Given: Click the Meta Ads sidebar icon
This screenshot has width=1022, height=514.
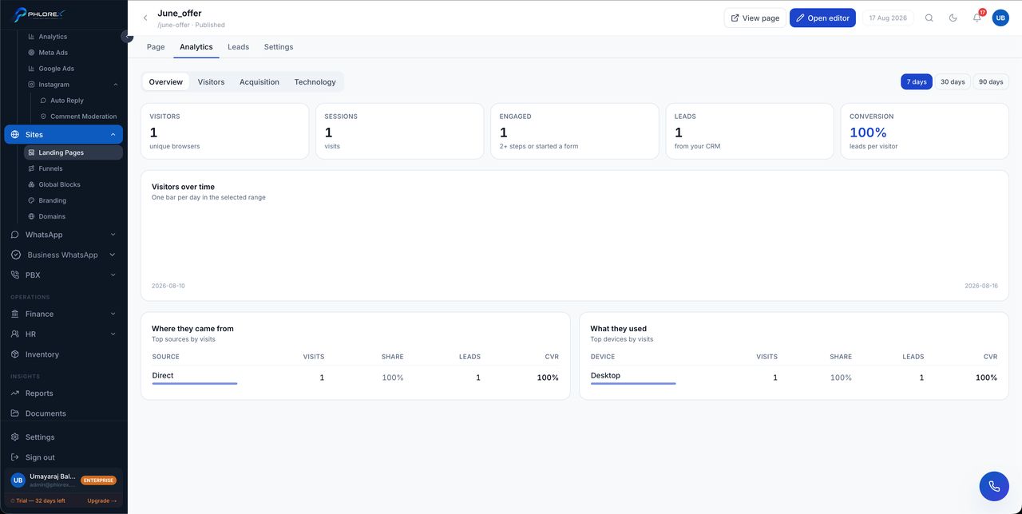Looking at the screenshot, I should point(31,53).
